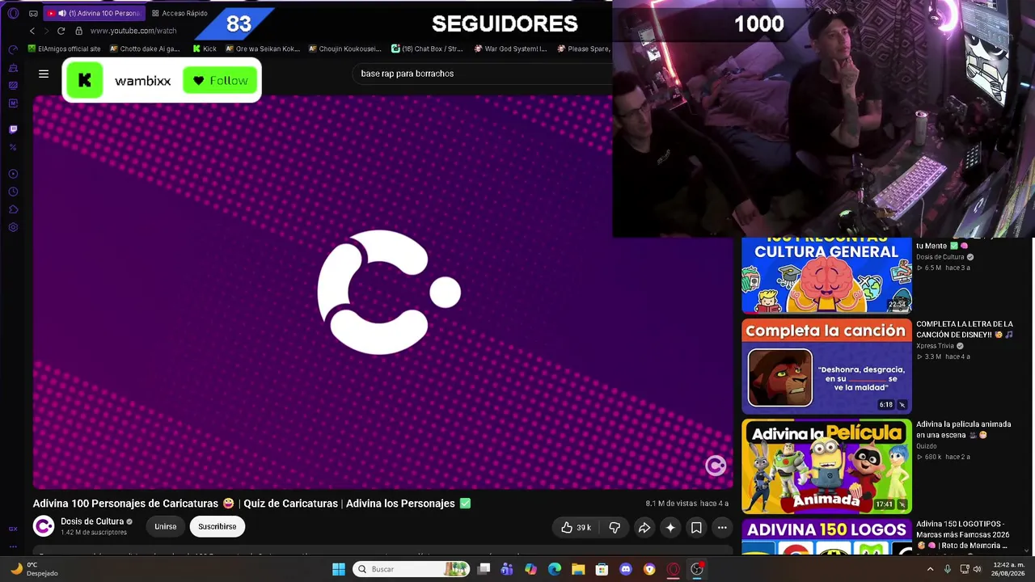1035x582 pixels.
Task: Open Ore wa Seikan Kok bookmark
Action: click(263, 48)
